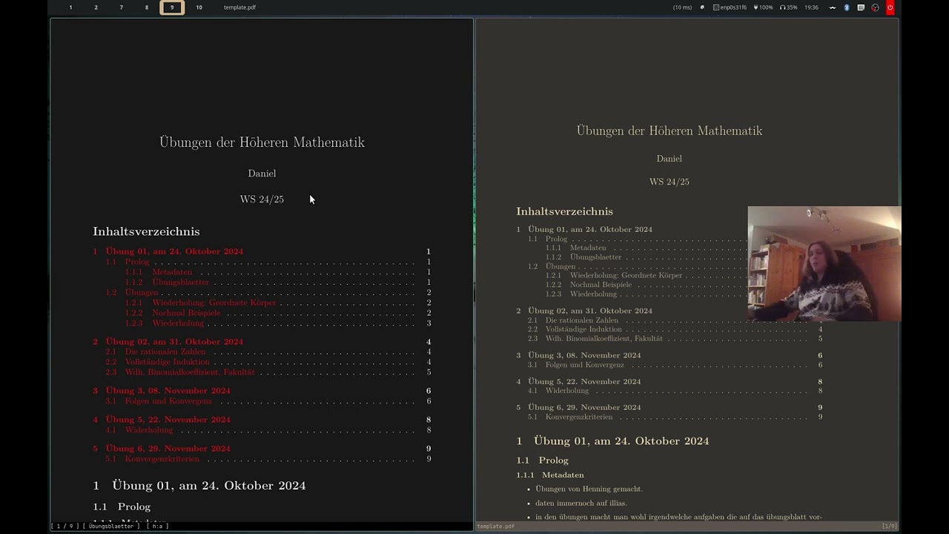Click the note tray icon beside Bluetooth
The height and width of the screenshot is (534, 949).
861,7
